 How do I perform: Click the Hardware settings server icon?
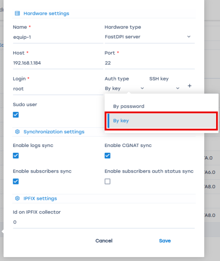[x=17, y=13]
